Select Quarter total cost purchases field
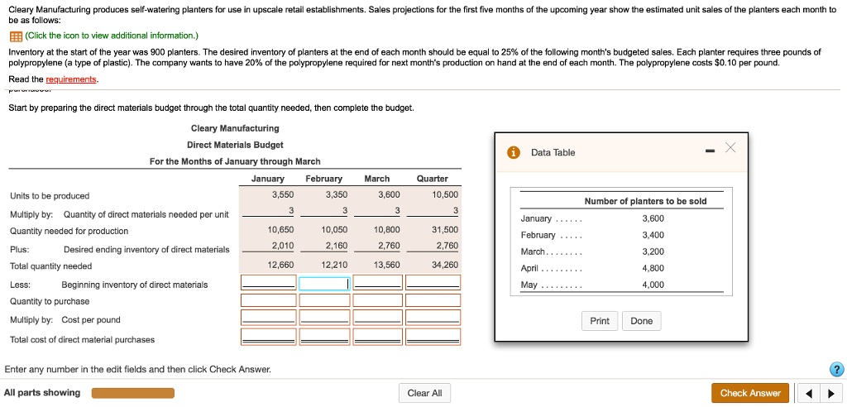Screen dimensions: 847x407 coord(433,336)
